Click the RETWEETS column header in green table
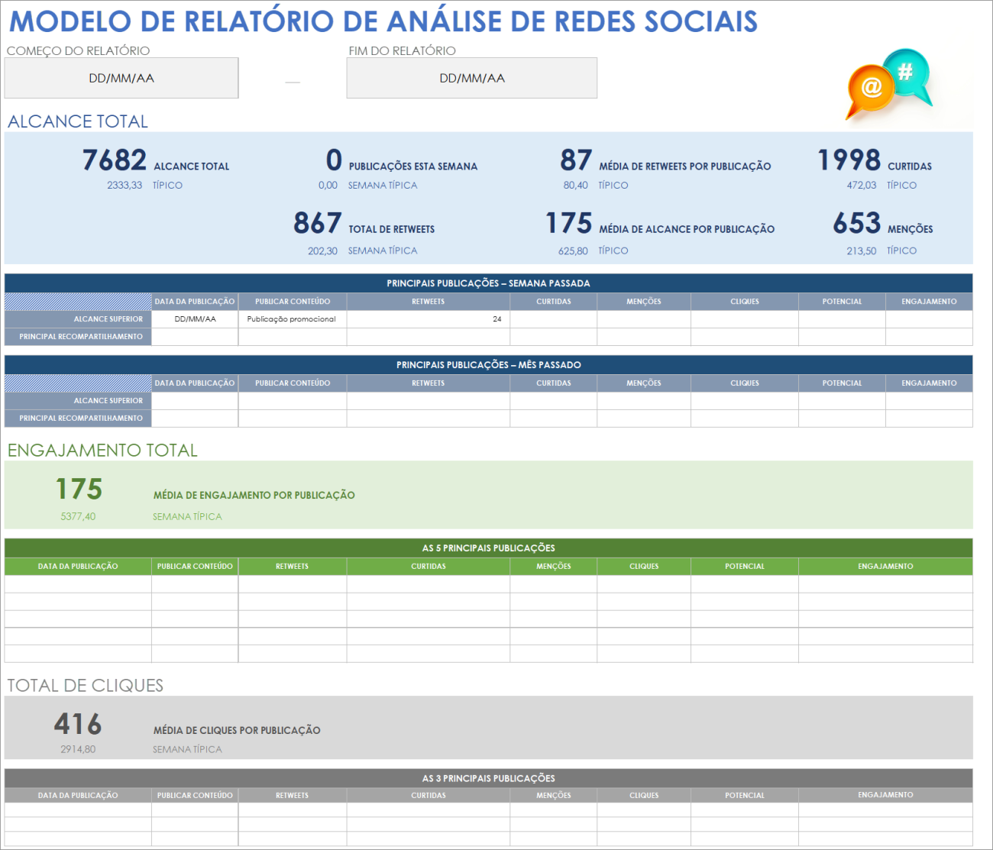The width and height of the screenshot is (993, 850). click(x=292, y=566)
